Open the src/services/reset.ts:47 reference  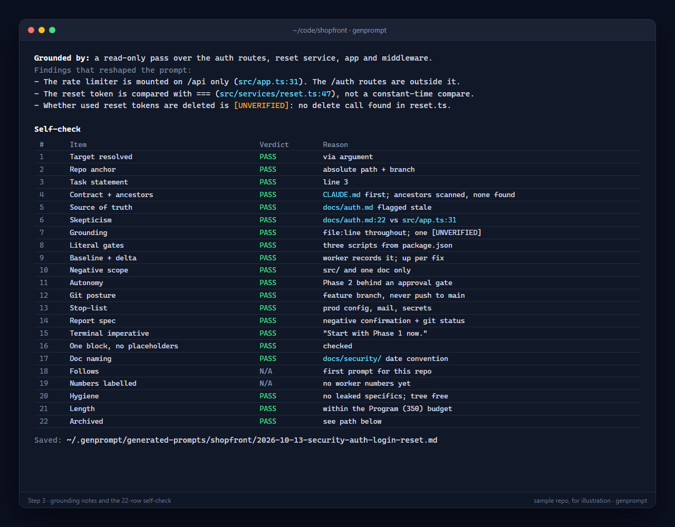(275, 94)
